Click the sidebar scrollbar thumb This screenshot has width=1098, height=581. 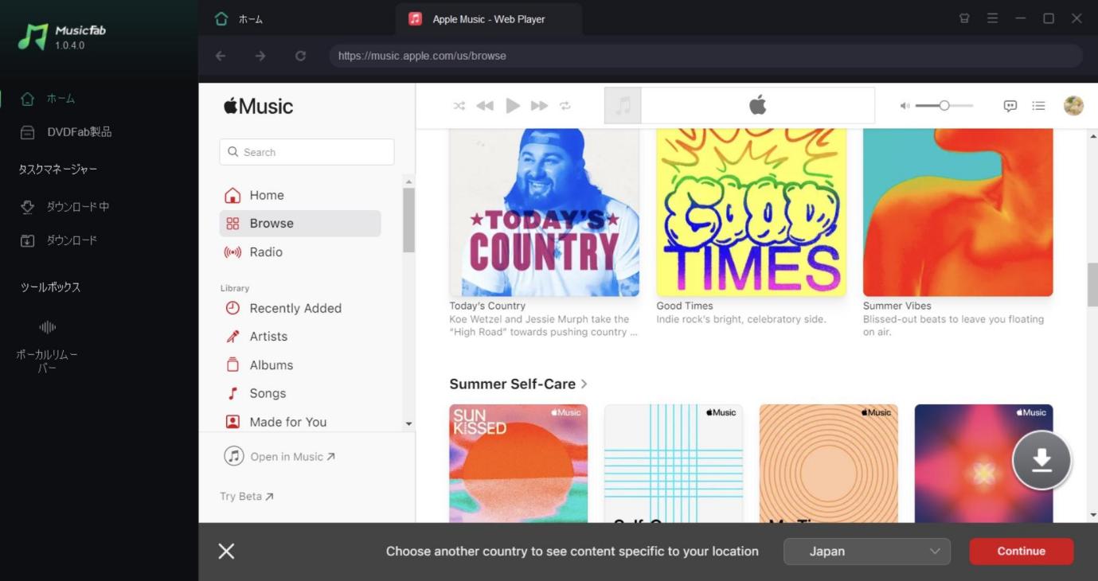pos(408,220)
